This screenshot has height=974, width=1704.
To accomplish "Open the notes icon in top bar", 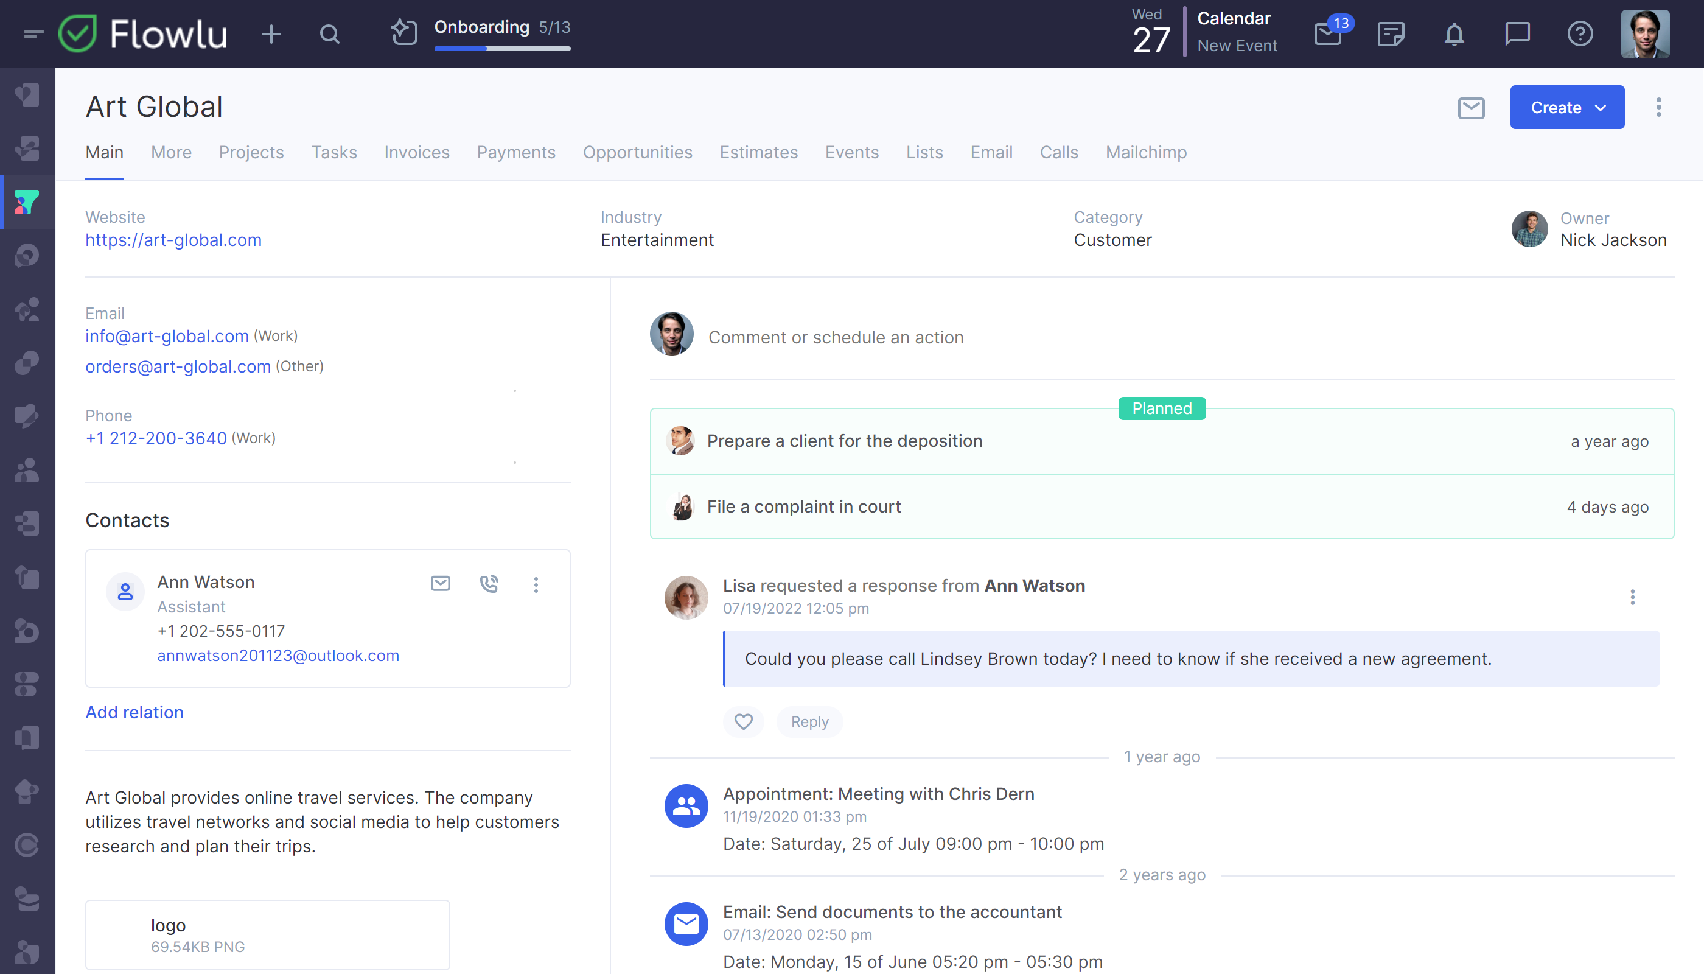I will click(x=1391, y=33).
